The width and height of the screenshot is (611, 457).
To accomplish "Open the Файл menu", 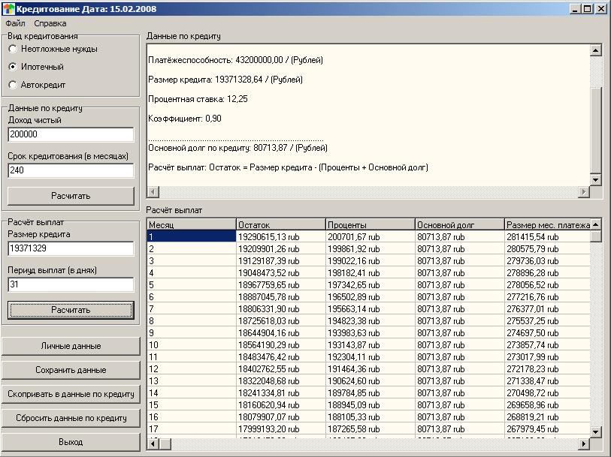I will [x=15, y=23].
